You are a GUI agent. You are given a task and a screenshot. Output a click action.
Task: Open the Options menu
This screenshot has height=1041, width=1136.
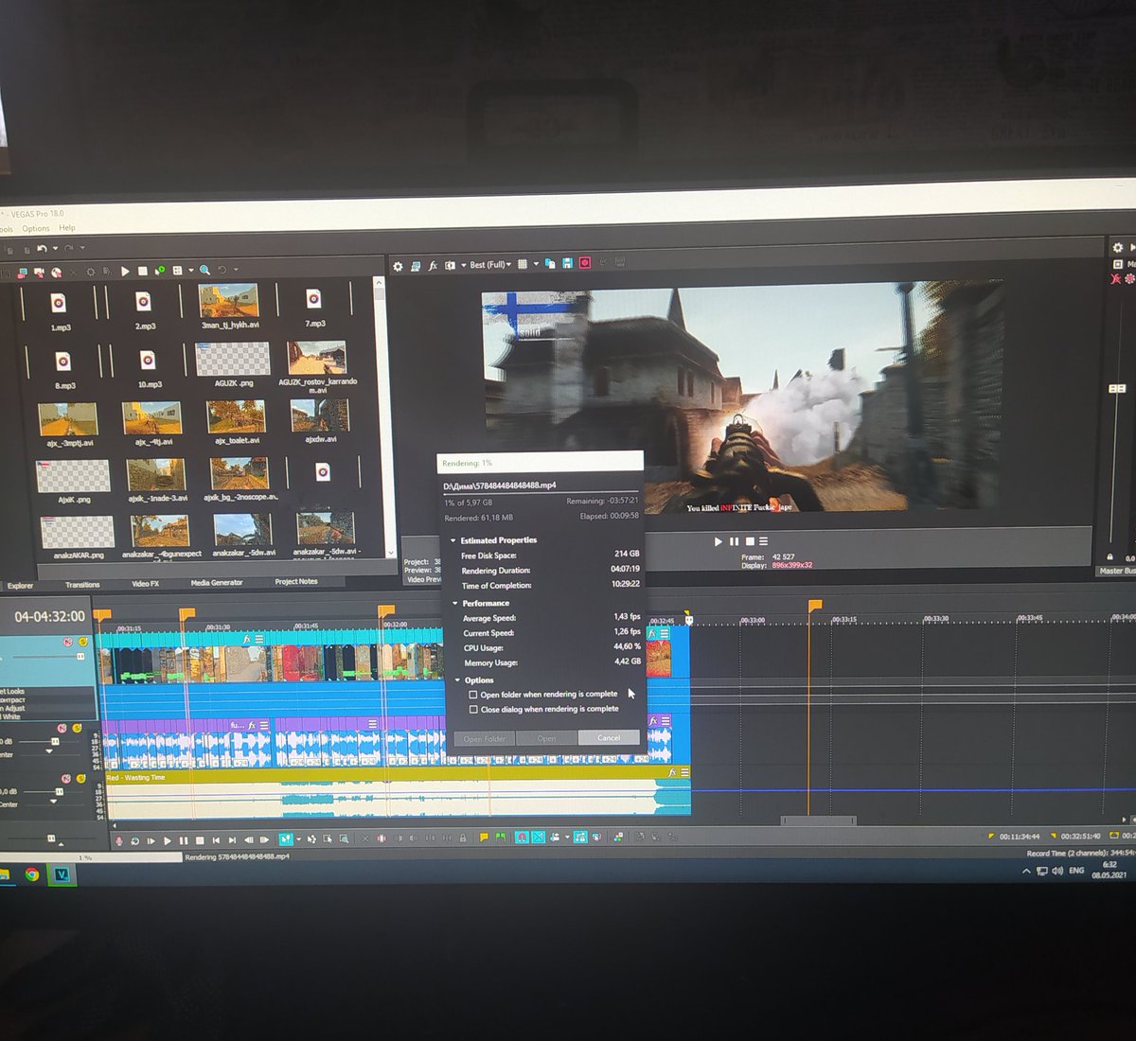click(36, 227)
